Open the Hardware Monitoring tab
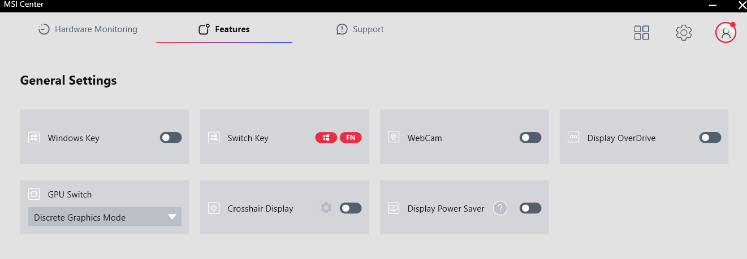Screen dimensions: 747x259 click(x=88, y=29)
